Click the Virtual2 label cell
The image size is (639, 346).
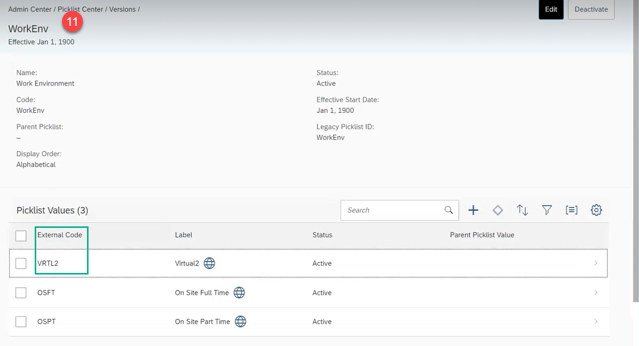click(187, 263)
